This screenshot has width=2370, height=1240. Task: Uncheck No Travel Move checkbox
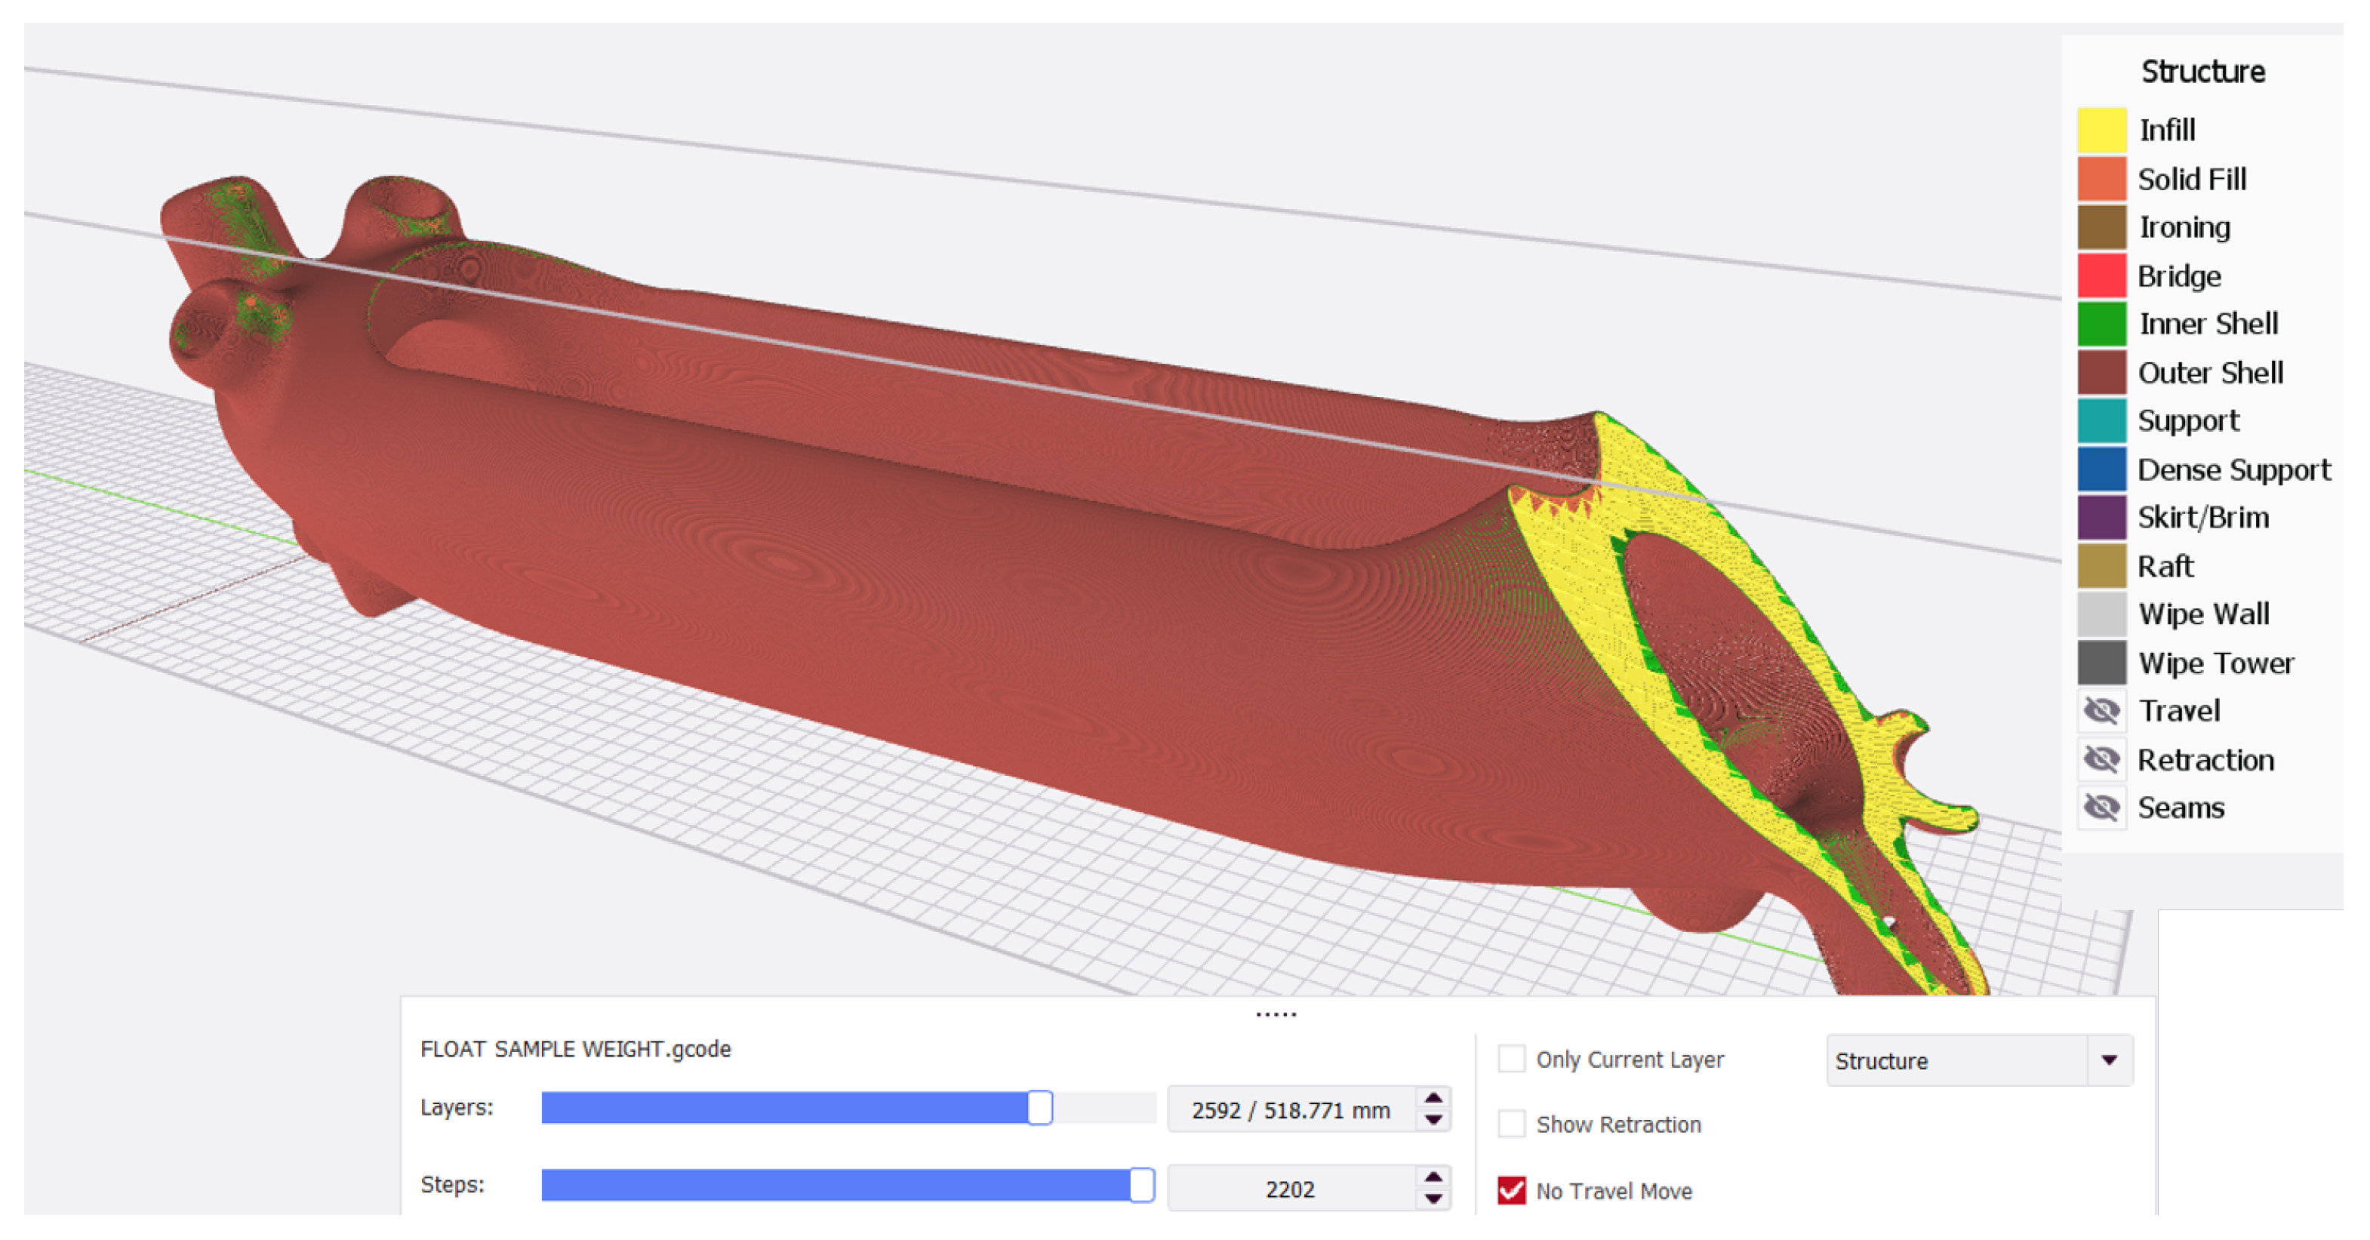point(1511,1190)
